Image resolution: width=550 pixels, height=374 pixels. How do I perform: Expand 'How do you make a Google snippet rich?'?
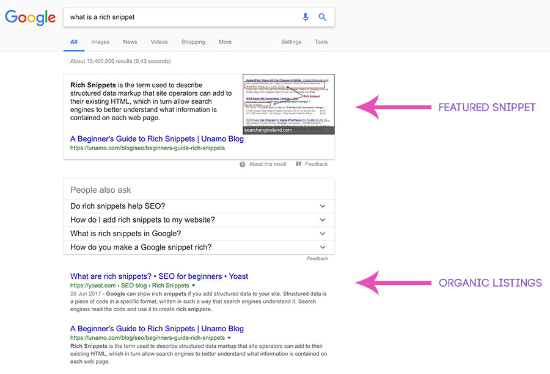199,247
